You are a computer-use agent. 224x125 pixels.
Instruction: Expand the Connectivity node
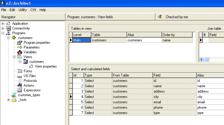[x=3, y=28]
